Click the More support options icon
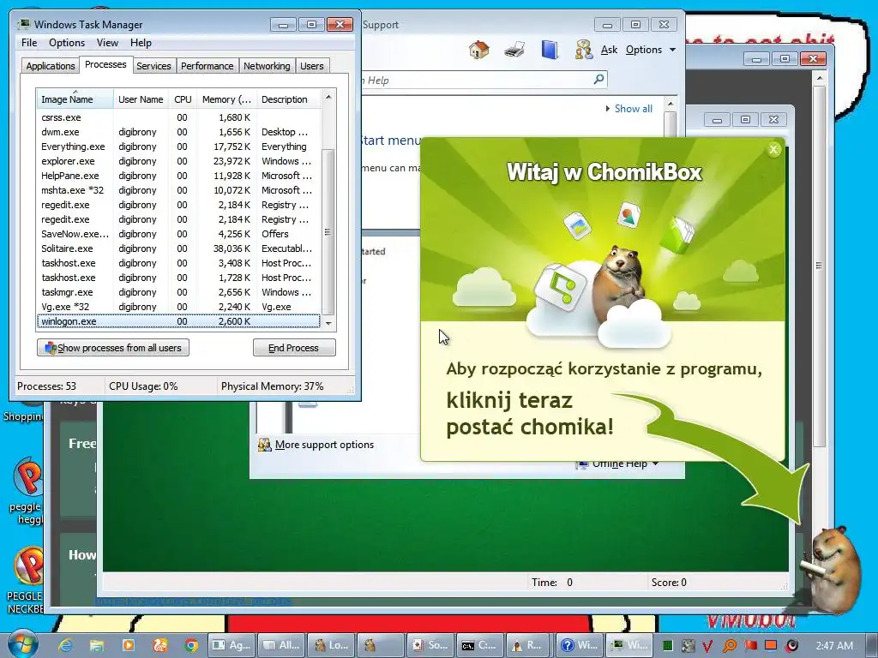 pyautogui.click(x=264, y=445)
